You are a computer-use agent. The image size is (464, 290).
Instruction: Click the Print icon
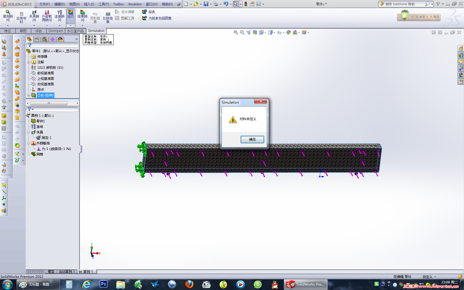(216, 4)
